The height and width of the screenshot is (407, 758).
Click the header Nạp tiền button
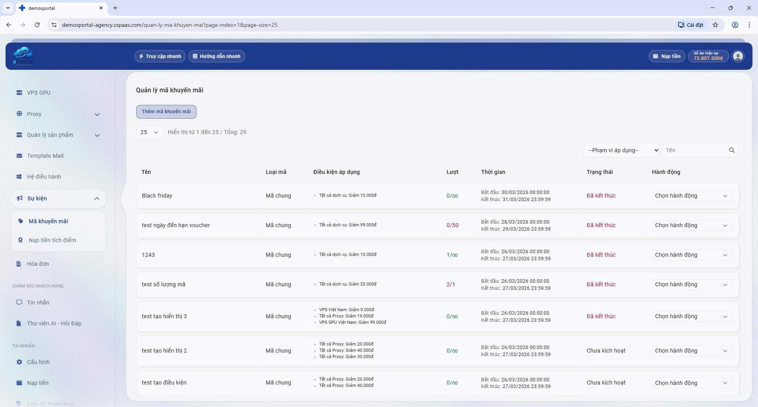(x=666, y=56)
